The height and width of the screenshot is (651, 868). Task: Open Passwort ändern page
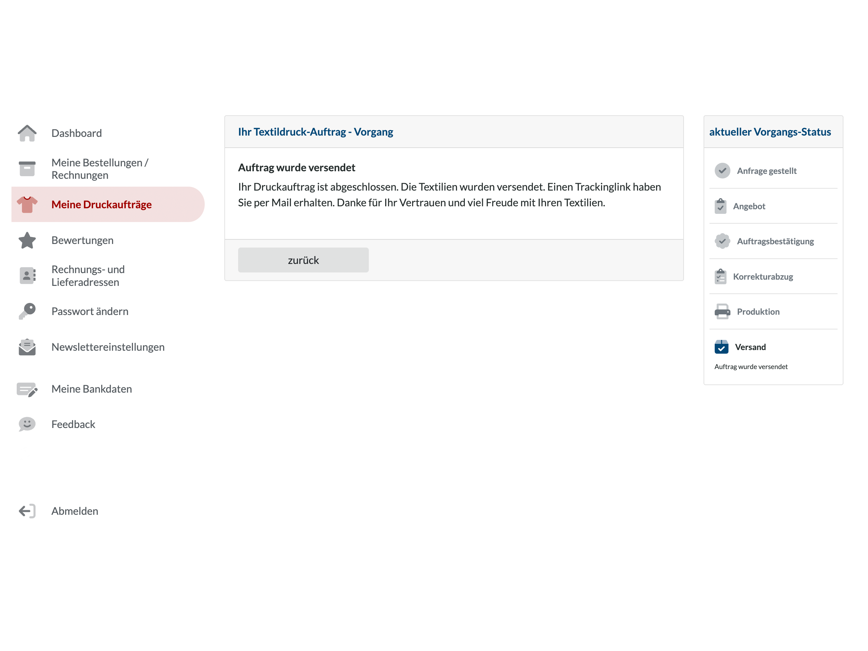click(108, 311)
